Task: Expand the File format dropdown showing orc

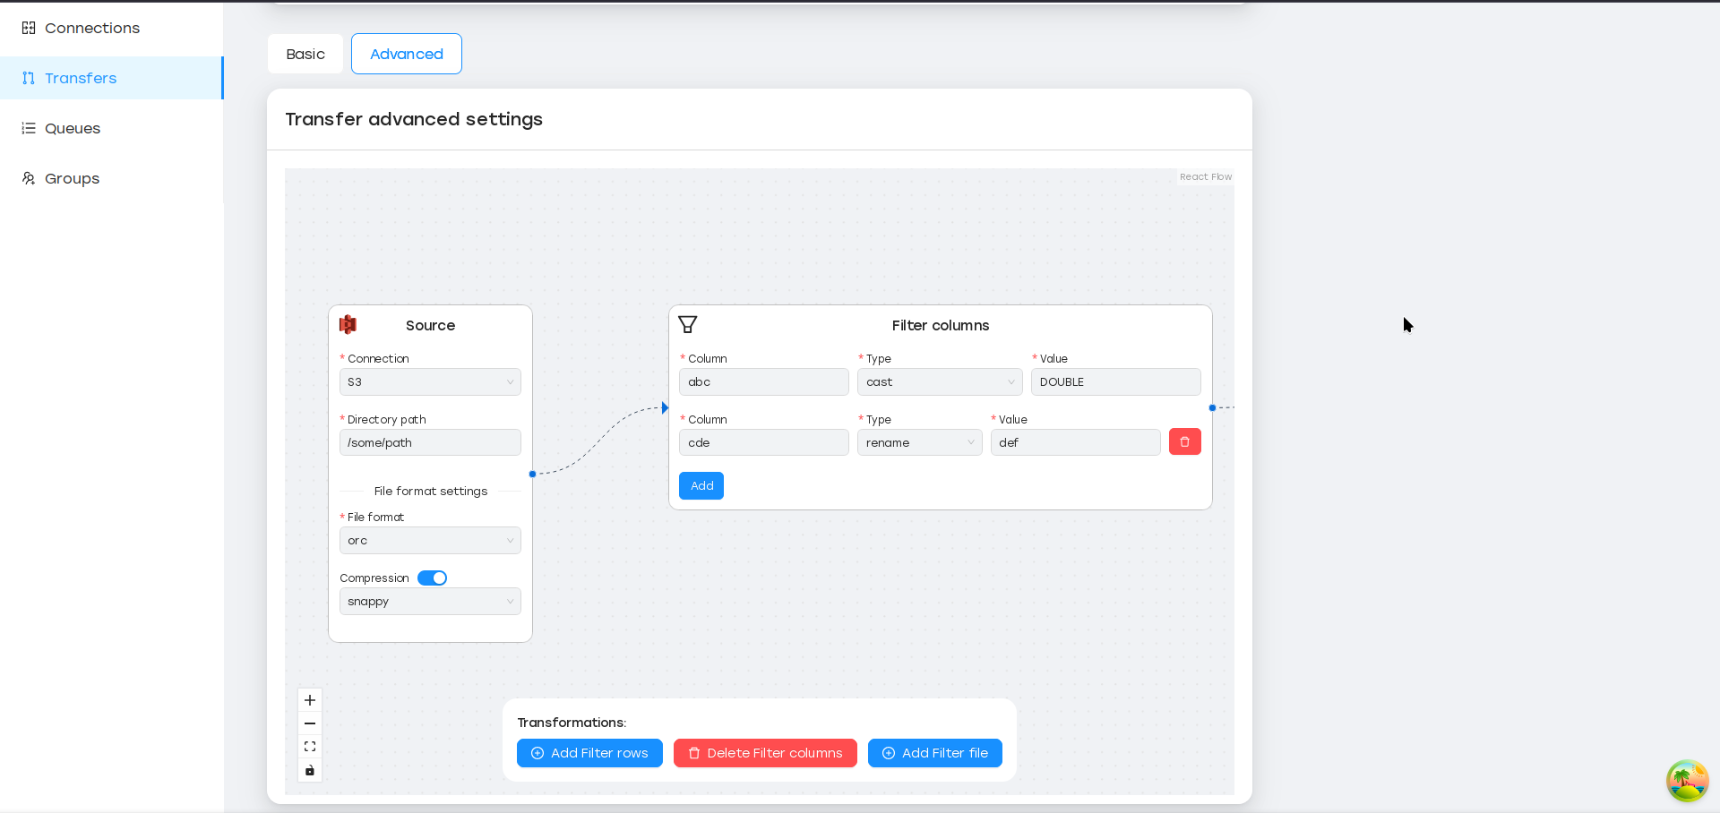Action: pyautogui.click(x=430, y=541)
